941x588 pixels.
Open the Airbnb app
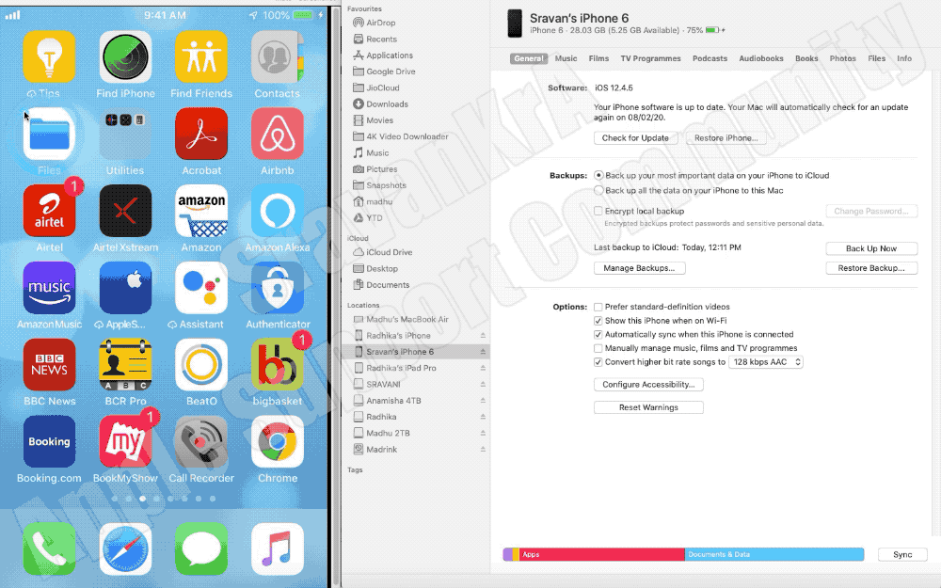[x=278, y=134]
